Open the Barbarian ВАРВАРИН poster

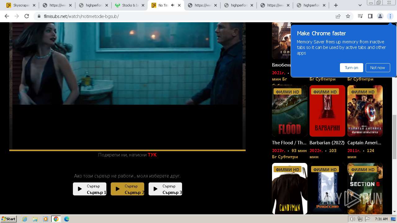click(x=327, y=111)
